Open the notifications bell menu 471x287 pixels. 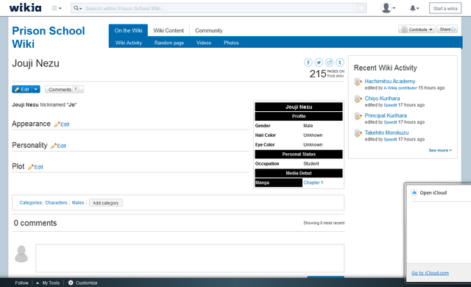point(414,8)
